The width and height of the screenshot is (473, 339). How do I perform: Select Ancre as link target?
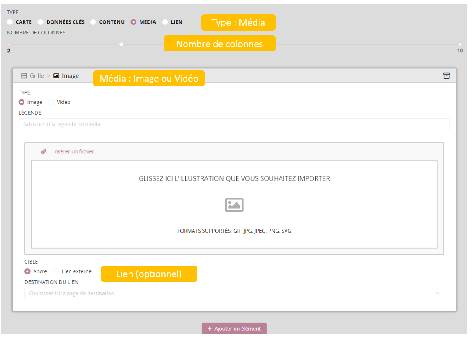27,271
